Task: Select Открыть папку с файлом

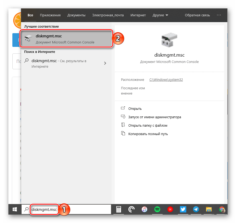Action: tap(148, 125)
